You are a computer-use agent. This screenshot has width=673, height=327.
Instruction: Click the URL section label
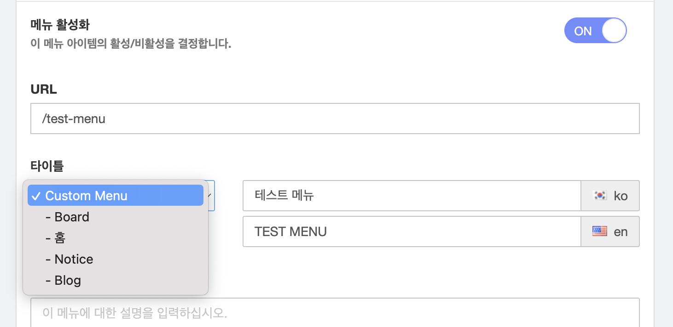pyautogui.click(x=43, y=90)
